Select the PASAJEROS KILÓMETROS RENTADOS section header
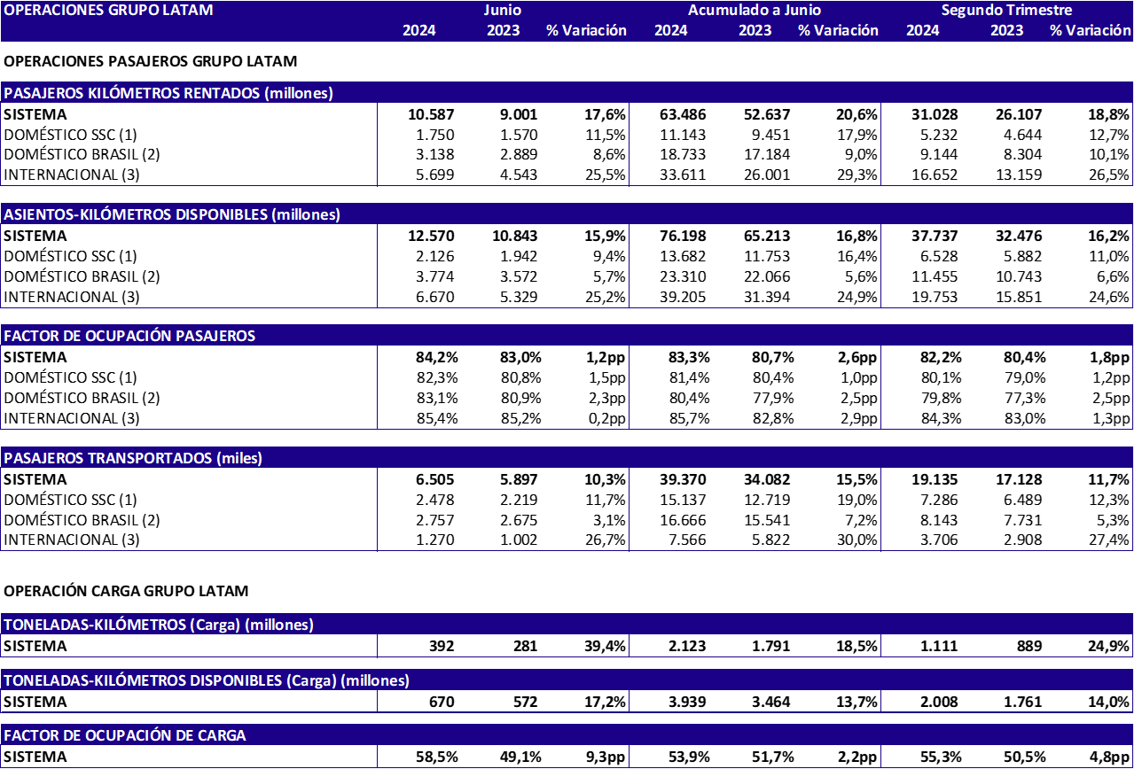Screen dimensions: 1134x769 (168, 93)
